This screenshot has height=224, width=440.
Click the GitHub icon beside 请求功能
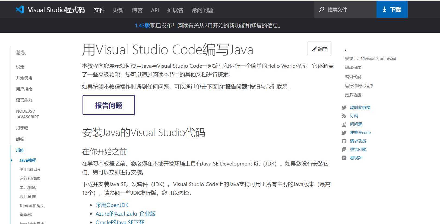(x=344, y=141)
